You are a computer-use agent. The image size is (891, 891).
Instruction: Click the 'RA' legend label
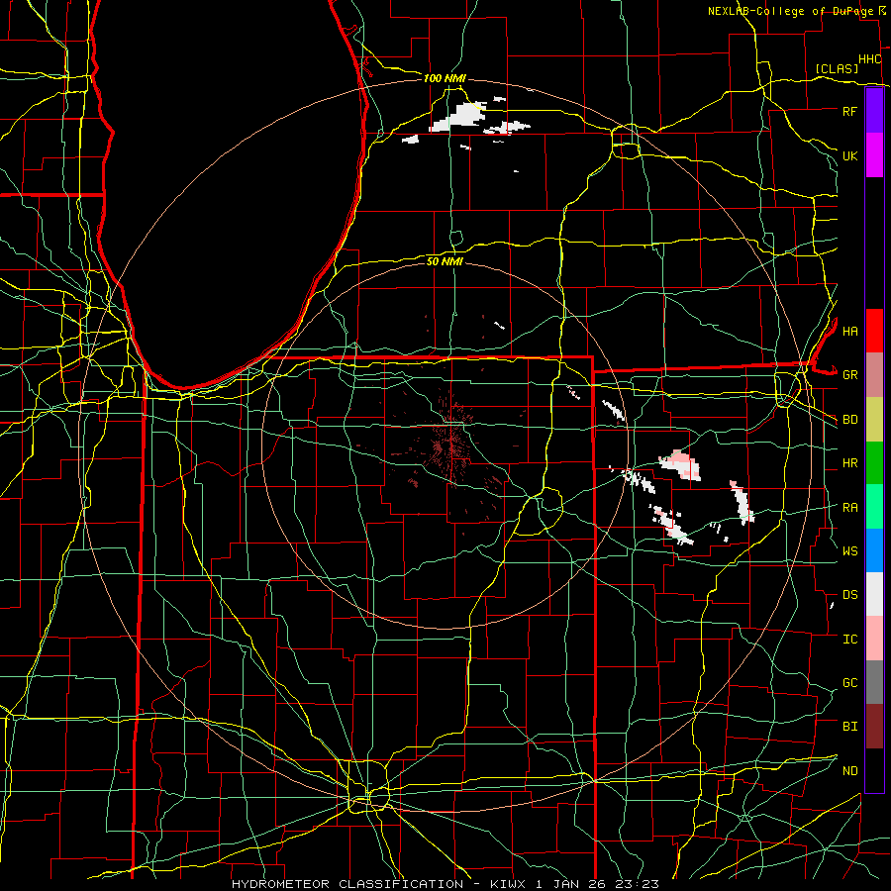(x=849, y=508)
